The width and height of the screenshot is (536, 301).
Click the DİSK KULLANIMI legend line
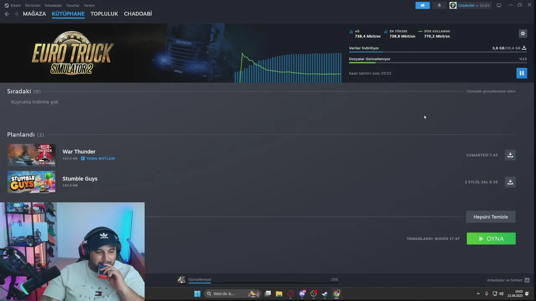click(x=420, y=31)
